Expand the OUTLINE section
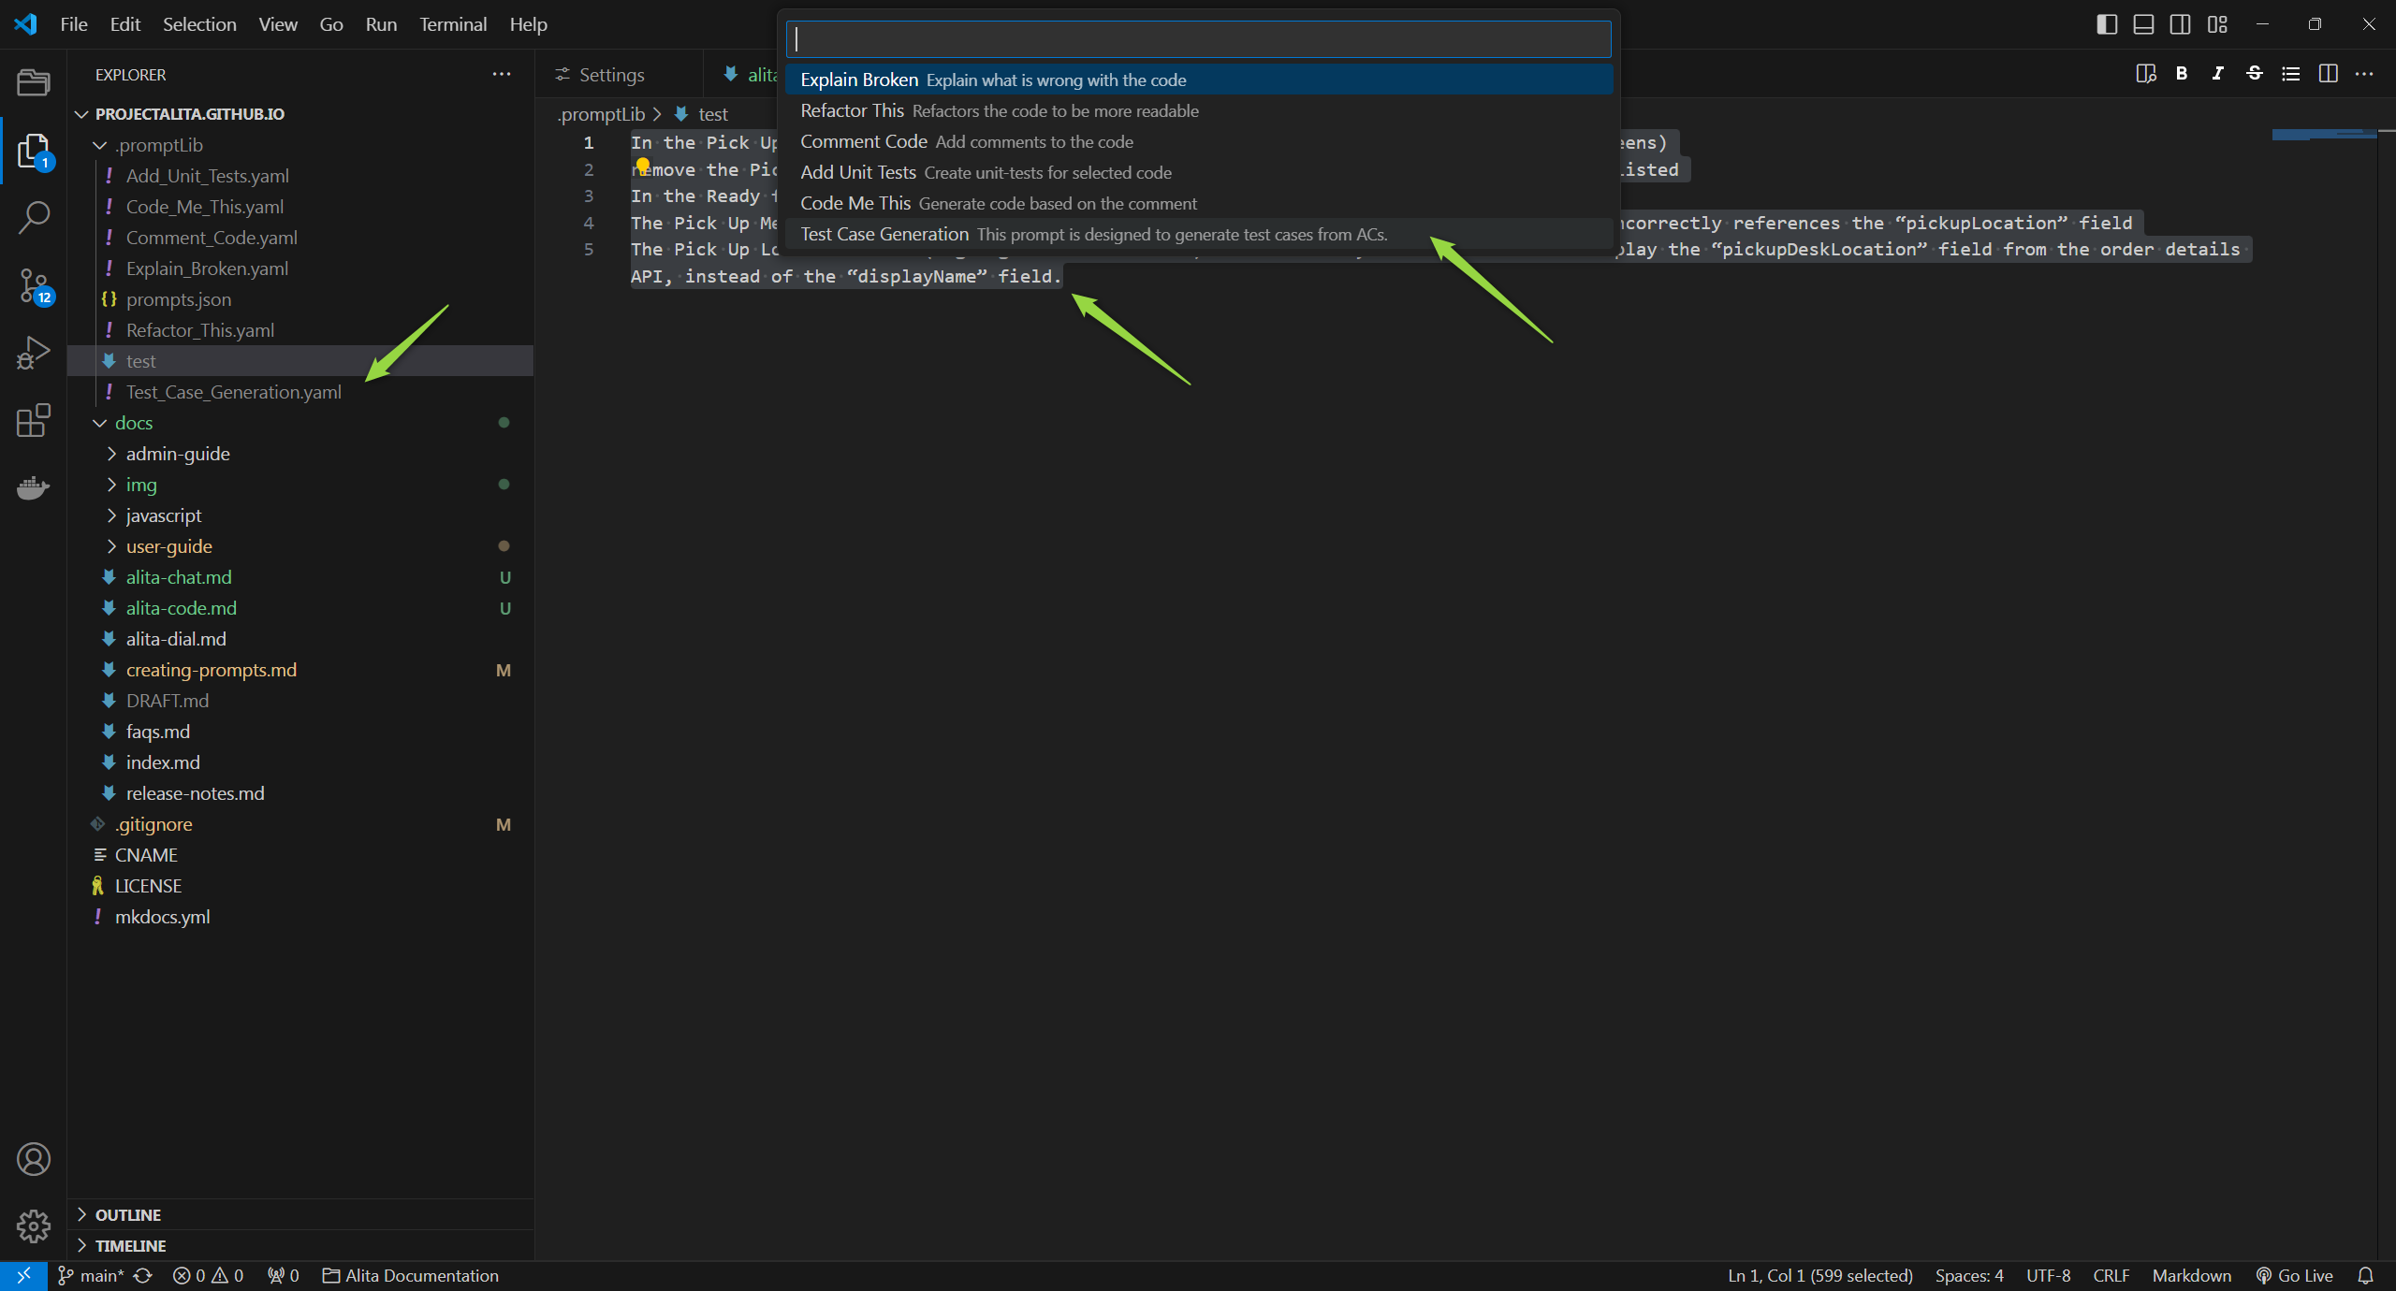2396x1291 pixels. (299, 1214)
